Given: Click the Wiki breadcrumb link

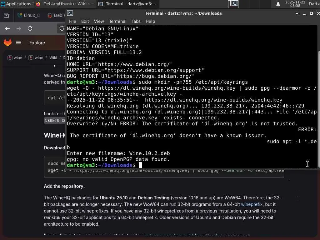Looking at the screenshot, I should click(53, 58).
